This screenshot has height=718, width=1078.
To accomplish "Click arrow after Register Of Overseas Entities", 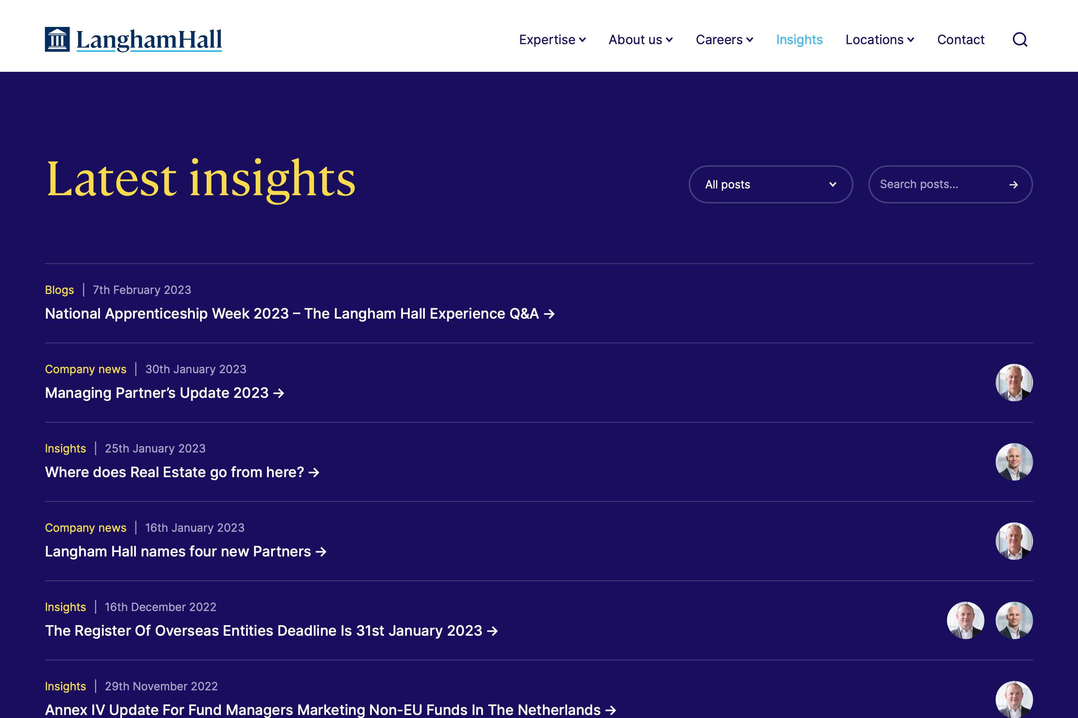I will point(493,631).
